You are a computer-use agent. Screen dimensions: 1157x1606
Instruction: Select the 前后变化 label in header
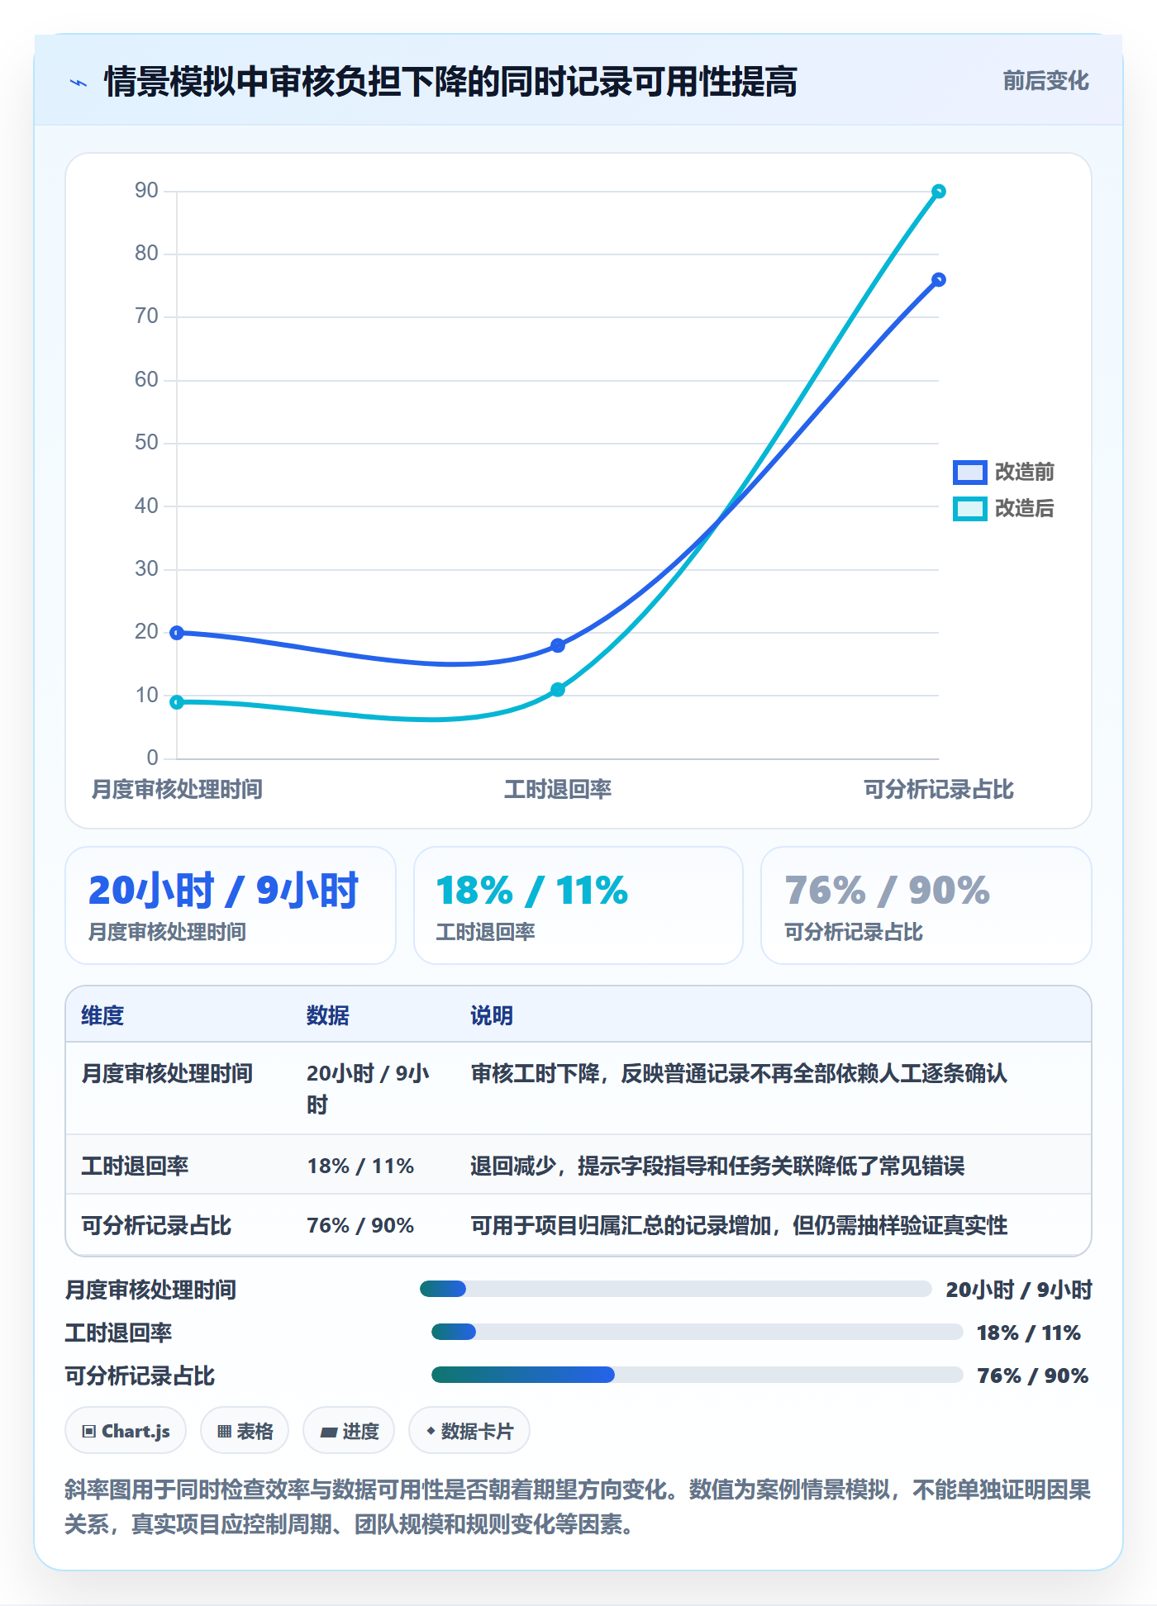[x=1045, y=81]
